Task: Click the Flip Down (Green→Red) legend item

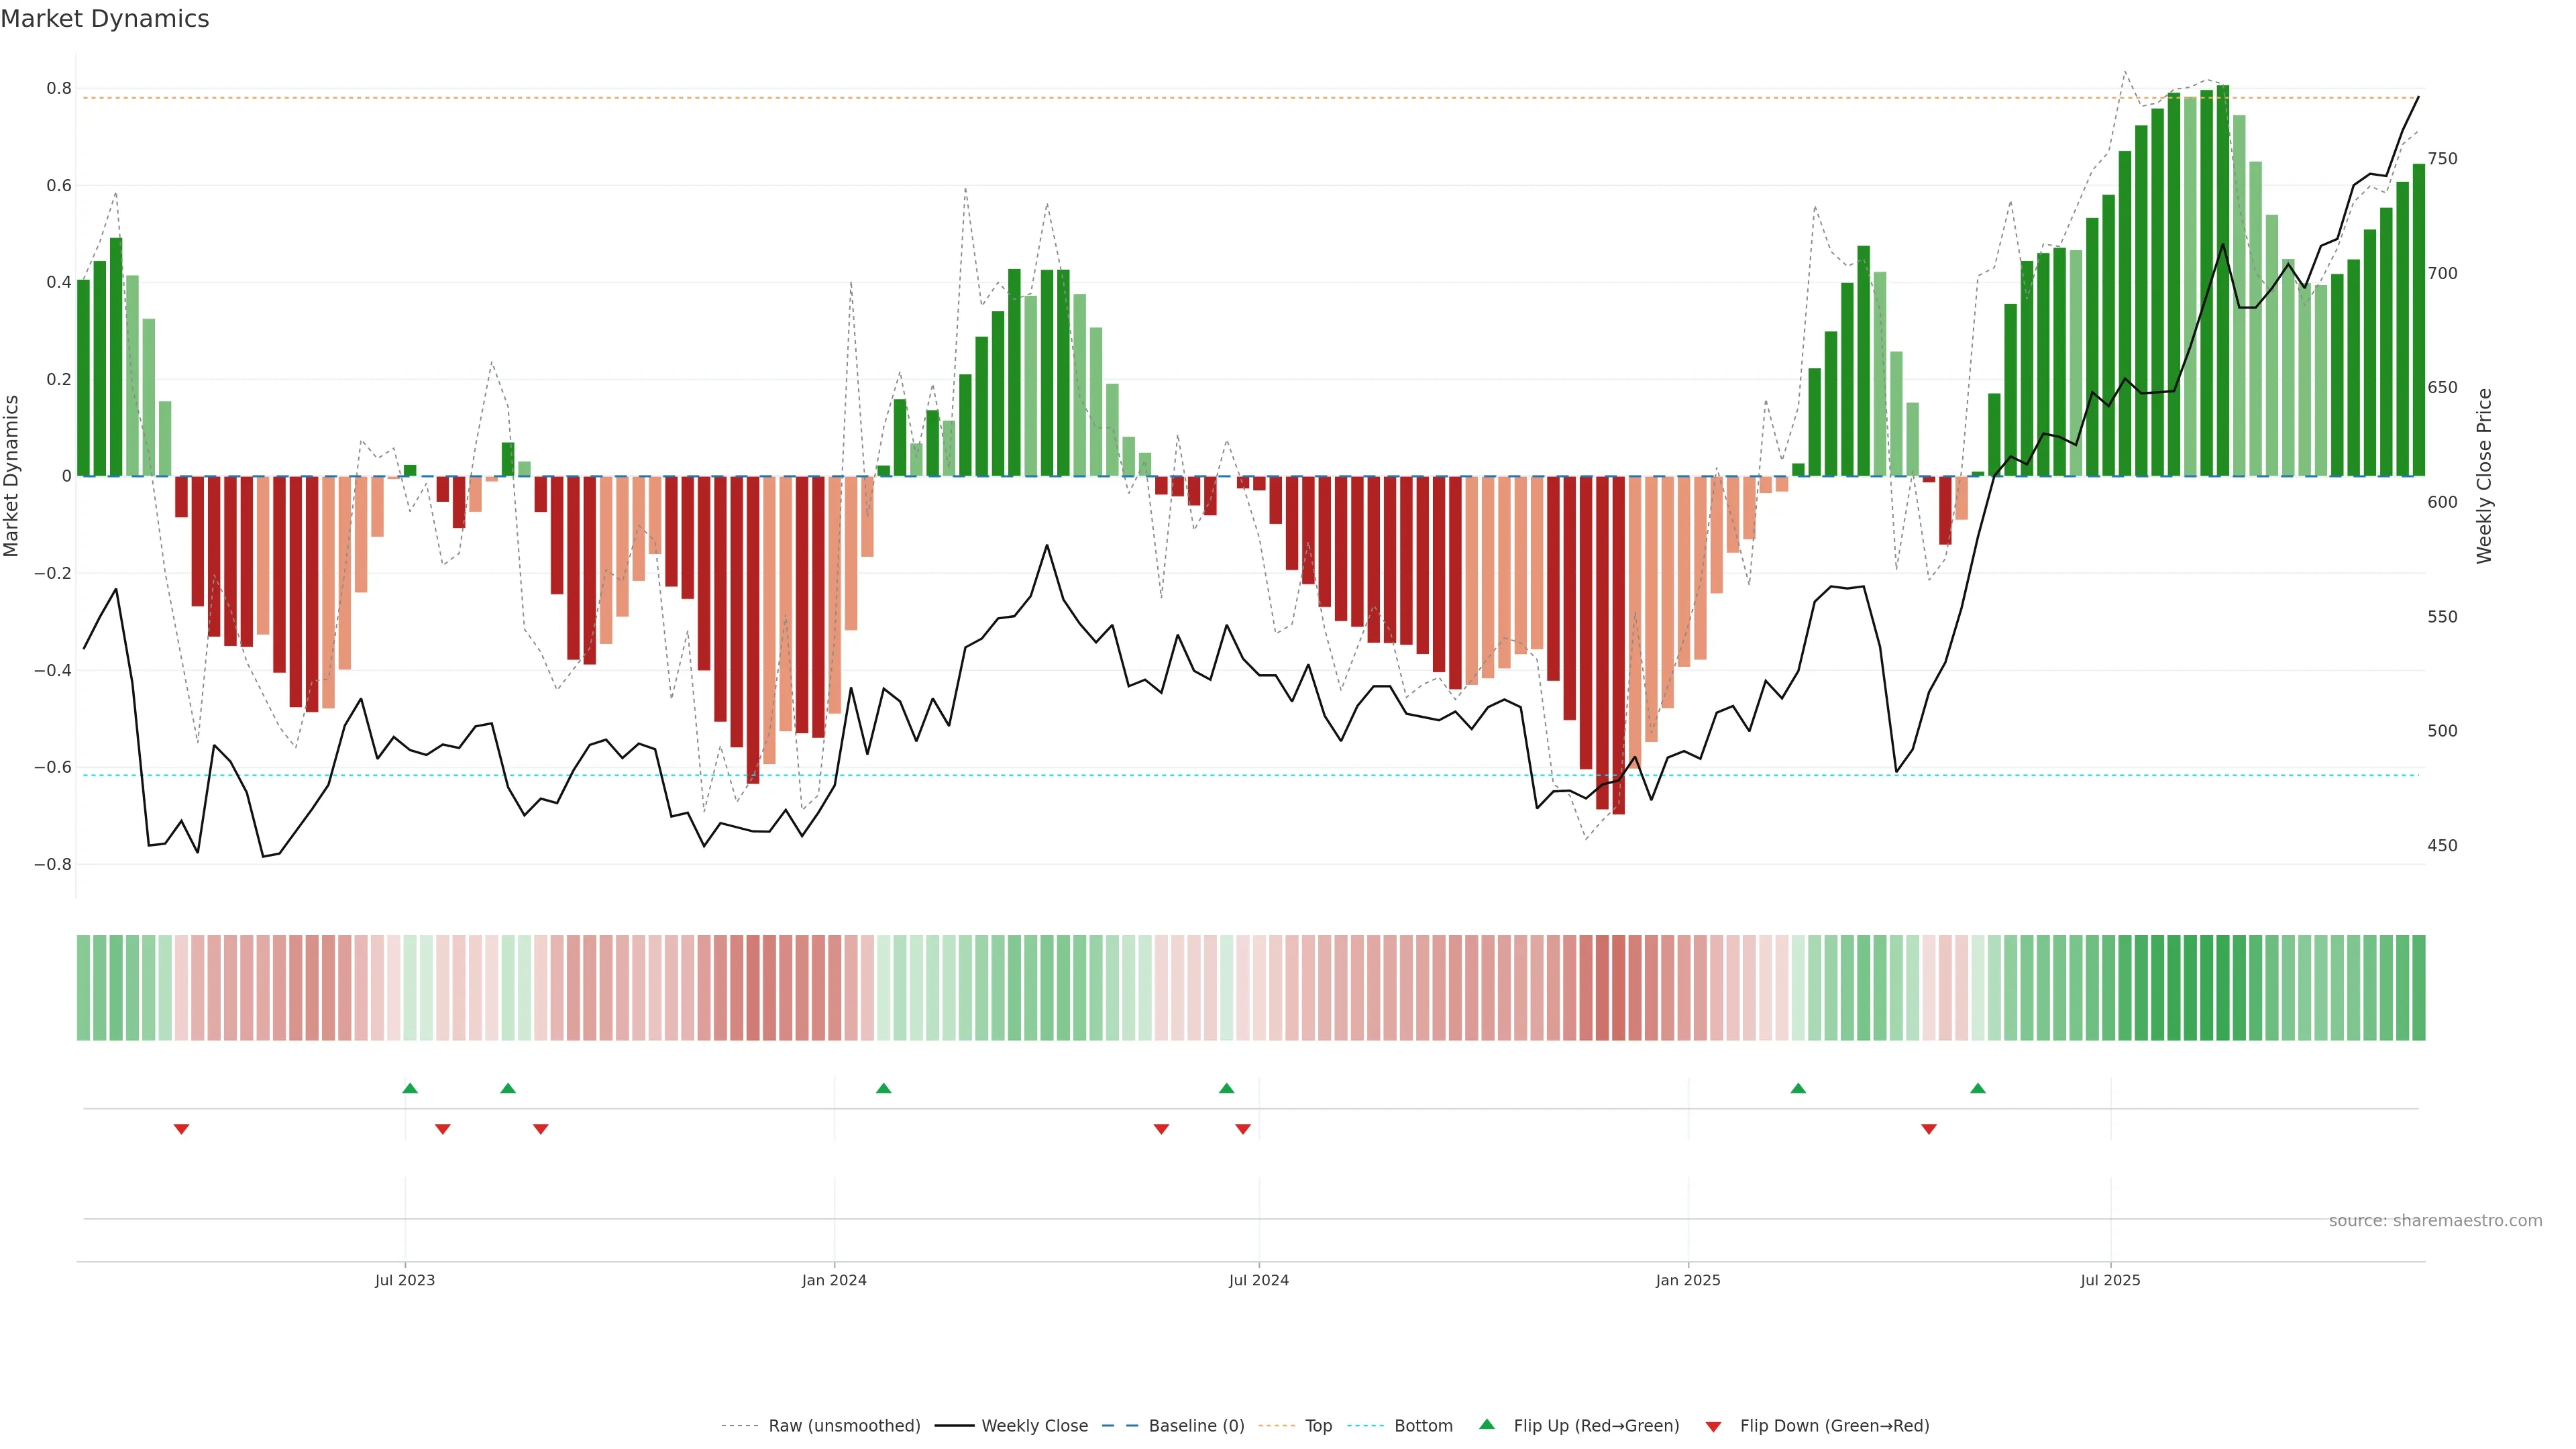Action: pos(1834,1426)
